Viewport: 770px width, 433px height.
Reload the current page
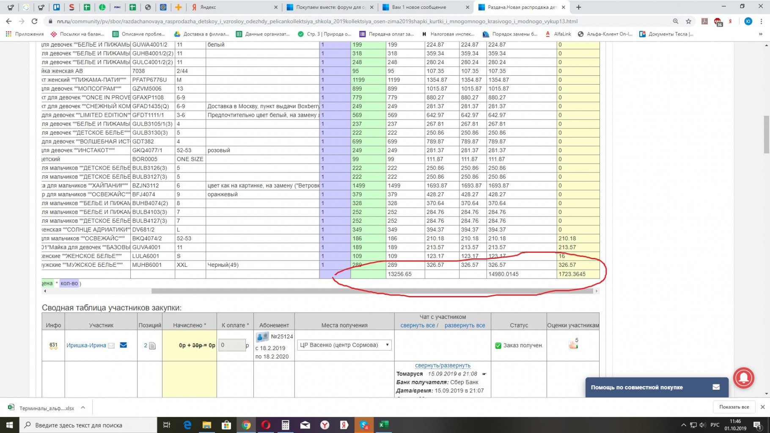(x=35, y=21)
